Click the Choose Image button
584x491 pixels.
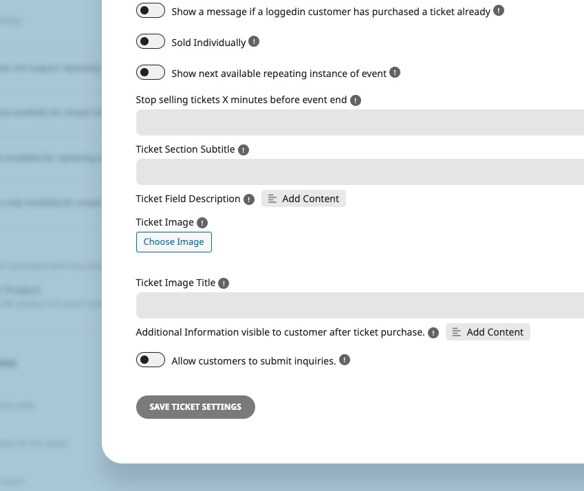pyautogui.click(x=174, y=242)
